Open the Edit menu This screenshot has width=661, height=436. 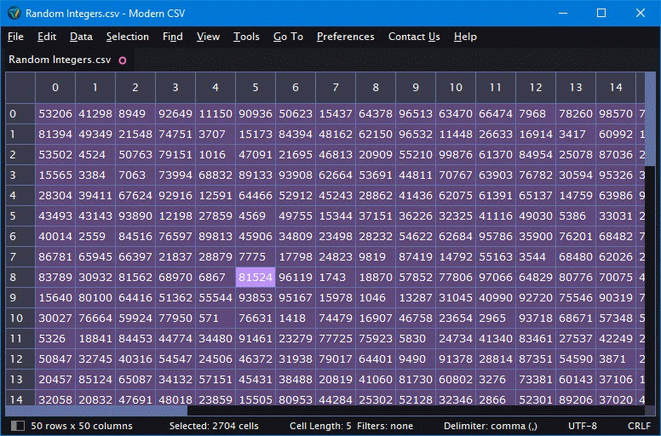[x=46, y=37]
